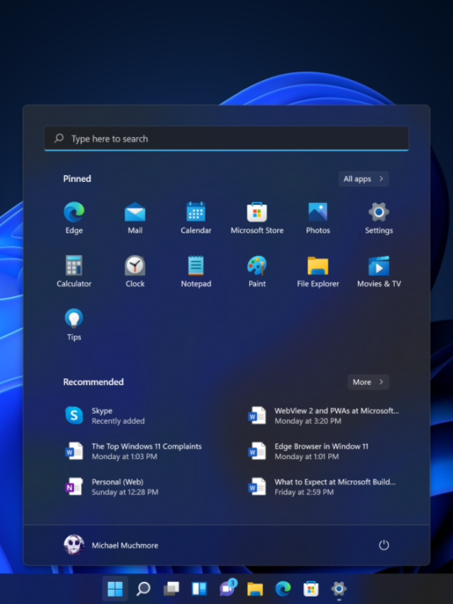This screenshot has width=453, height=604.
Task: Open pinned File Explorer
Action: pos(318,270)
